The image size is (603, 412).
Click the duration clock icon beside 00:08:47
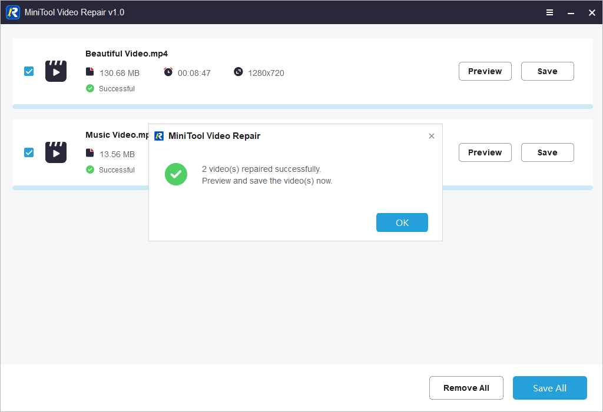(x=168, y=72)
